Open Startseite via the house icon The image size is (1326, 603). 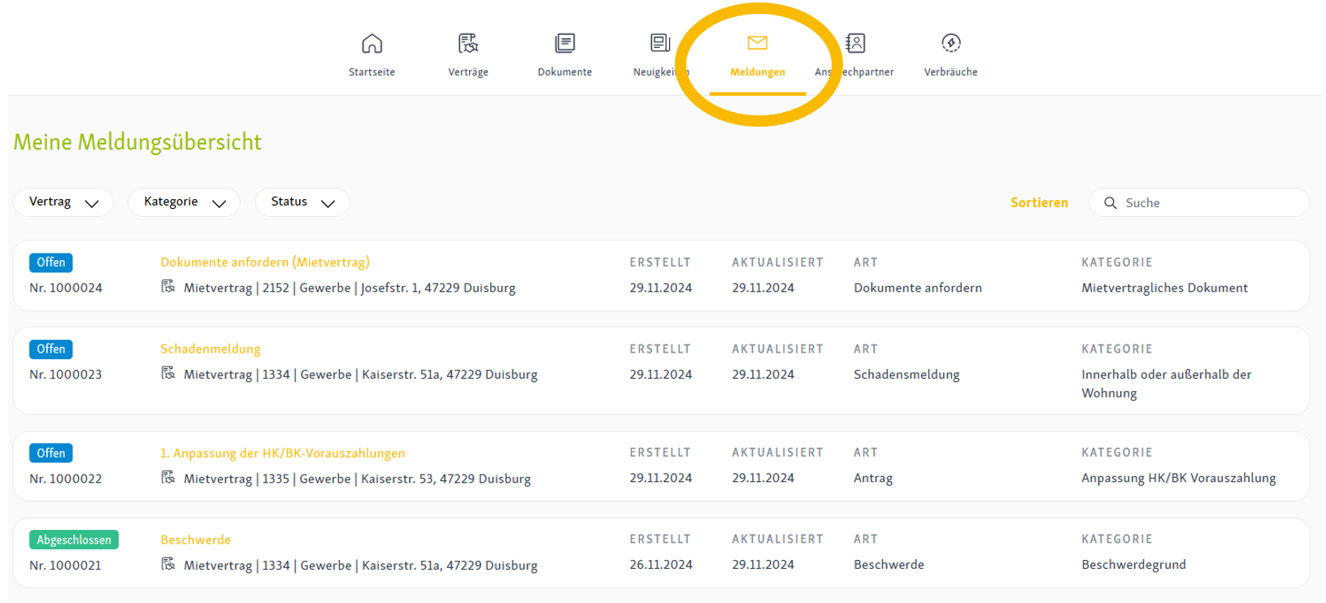372,43
